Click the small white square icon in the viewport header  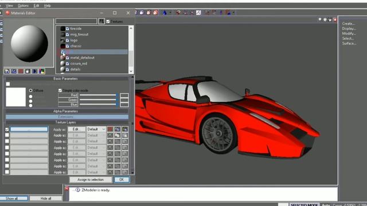pyautogui.click(x=320, y=20)
